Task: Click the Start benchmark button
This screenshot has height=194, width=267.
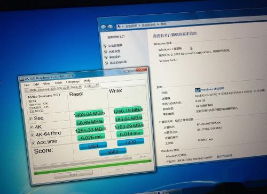Action: 73,175
